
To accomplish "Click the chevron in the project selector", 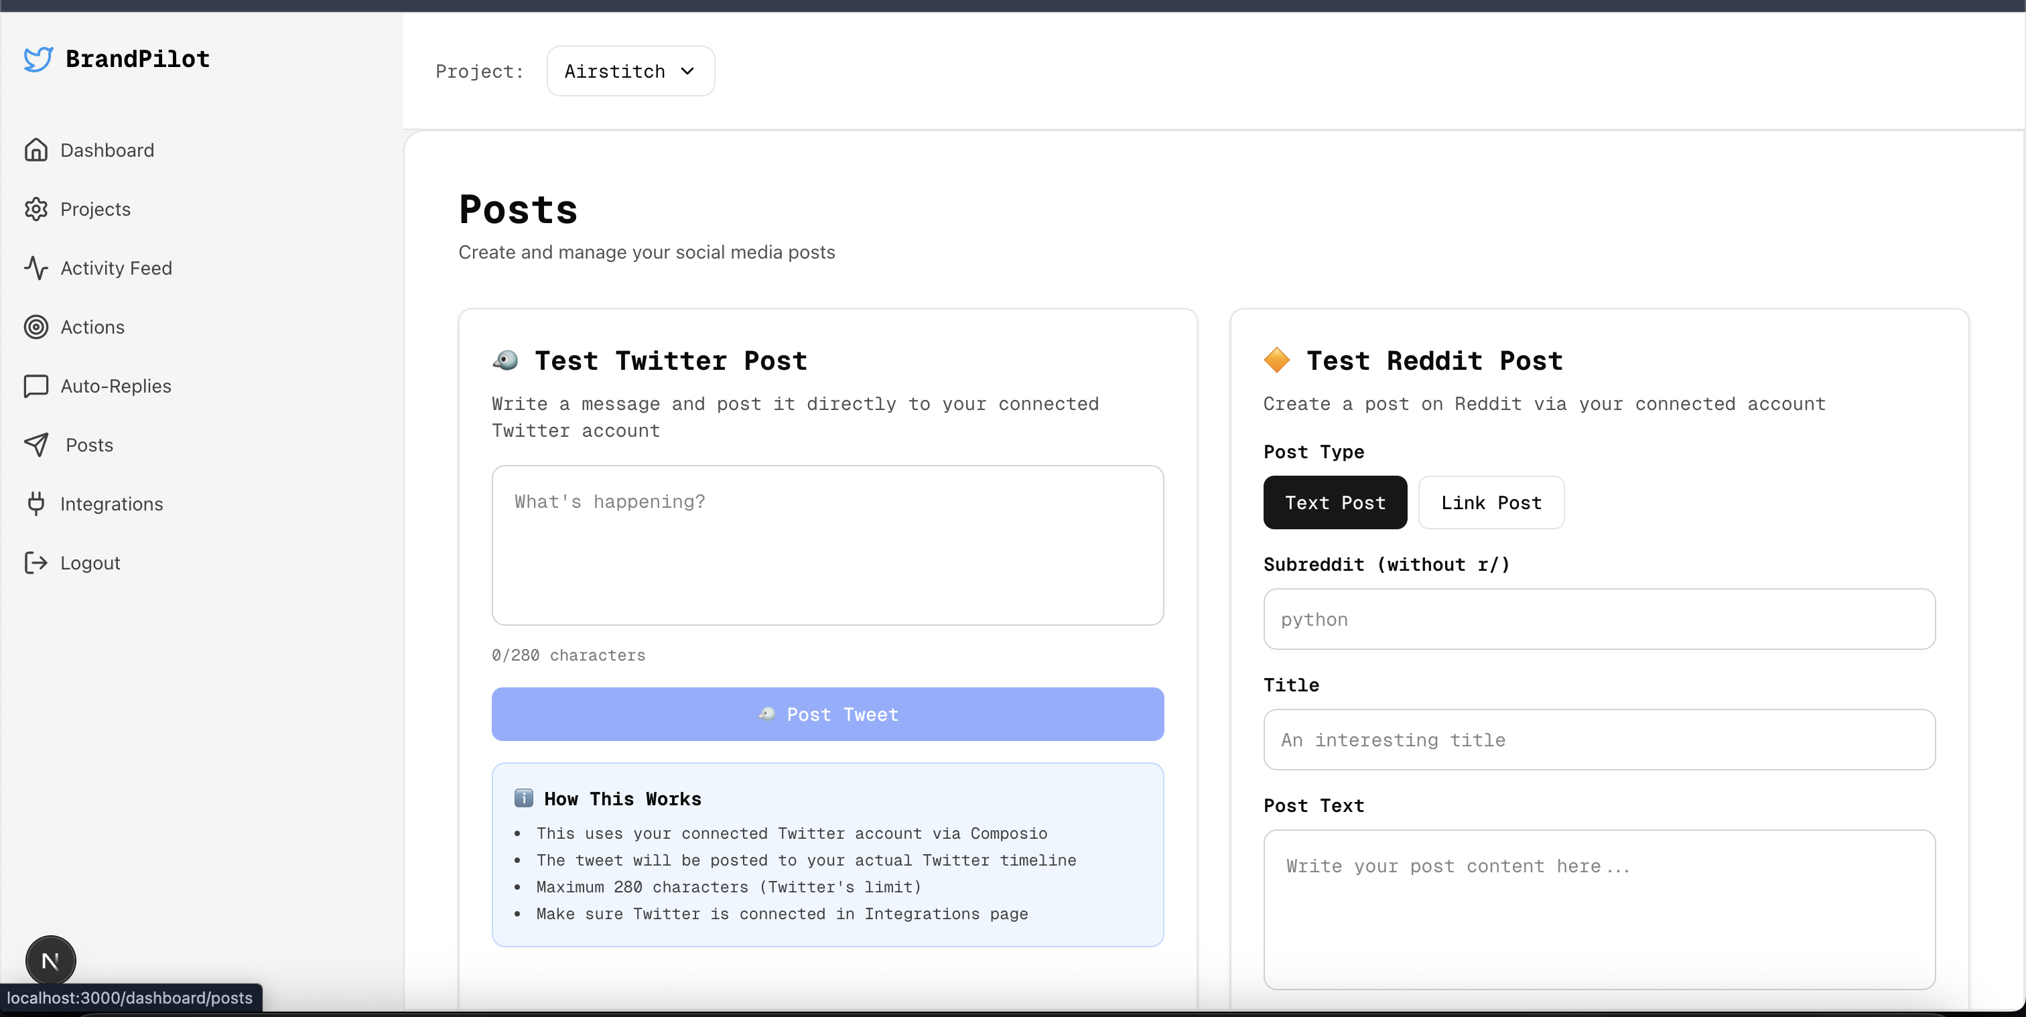I will [687, 71].
